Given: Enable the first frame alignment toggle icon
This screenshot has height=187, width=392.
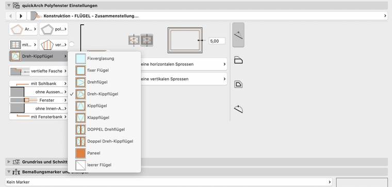Looking at the screenshot, I should pyautogui.click(x=134, y=40).
